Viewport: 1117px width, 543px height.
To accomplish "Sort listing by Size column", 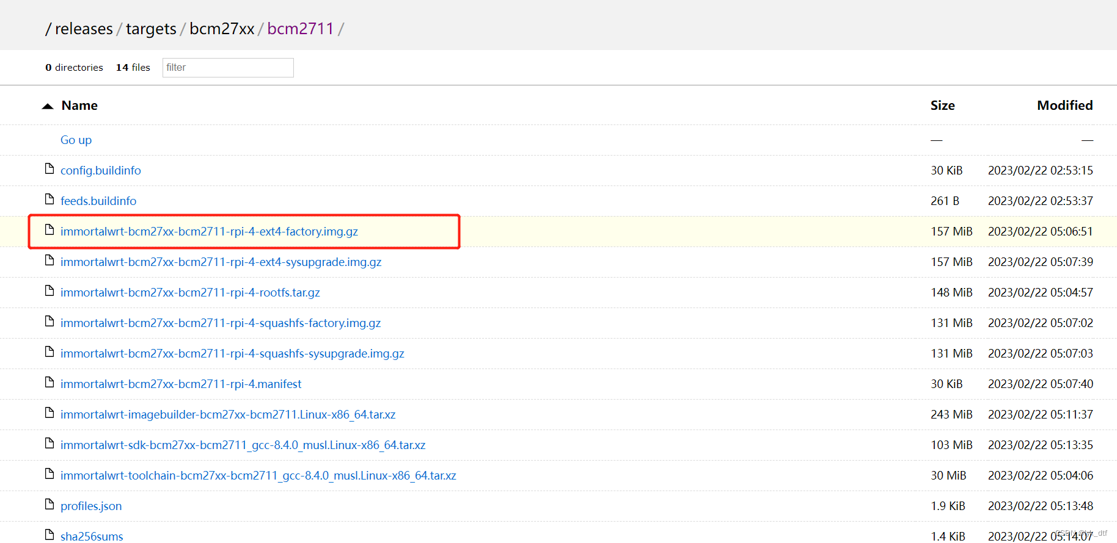I will pos(942,106).
